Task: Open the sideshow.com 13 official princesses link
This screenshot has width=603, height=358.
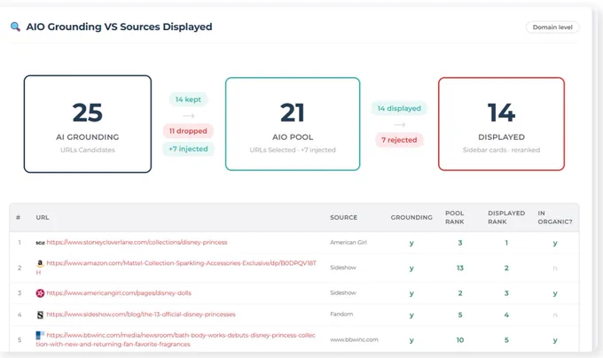Action: [x=141, y=315]
